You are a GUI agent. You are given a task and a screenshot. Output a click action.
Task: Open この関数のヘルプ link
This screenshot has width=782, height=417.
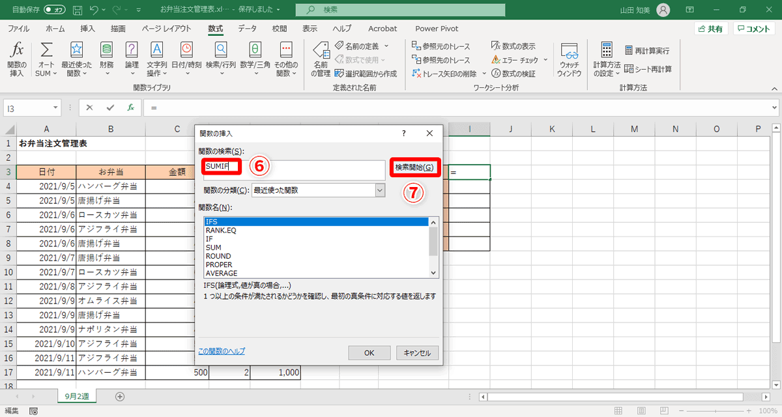(x=222, y=351)
